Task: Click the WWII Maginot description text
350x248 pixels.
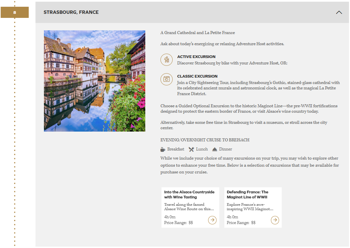Action: pos(250,207)
